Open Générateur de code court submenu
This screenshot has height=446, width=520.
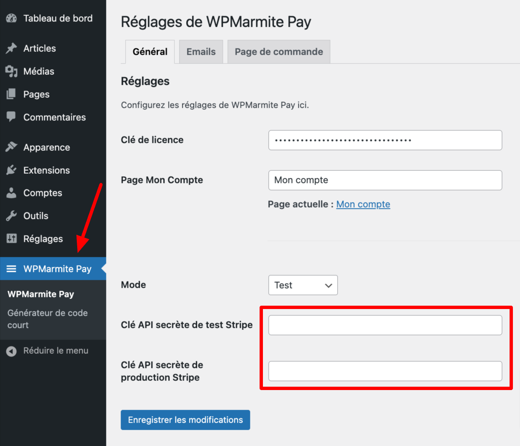(48, 319)
